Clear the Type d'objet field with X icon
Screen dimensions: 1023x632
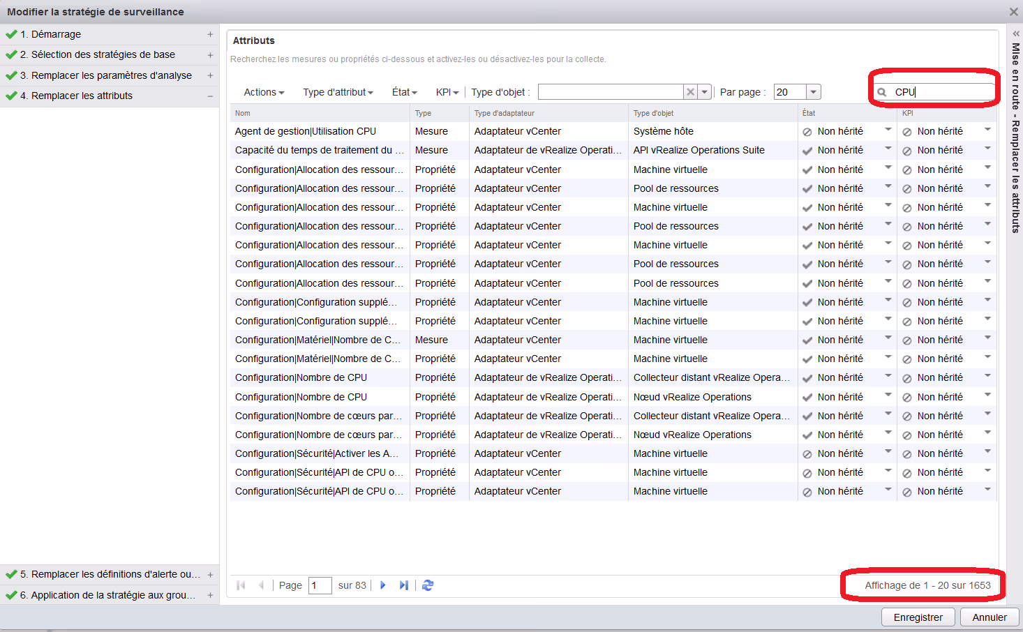pos(690,92)
